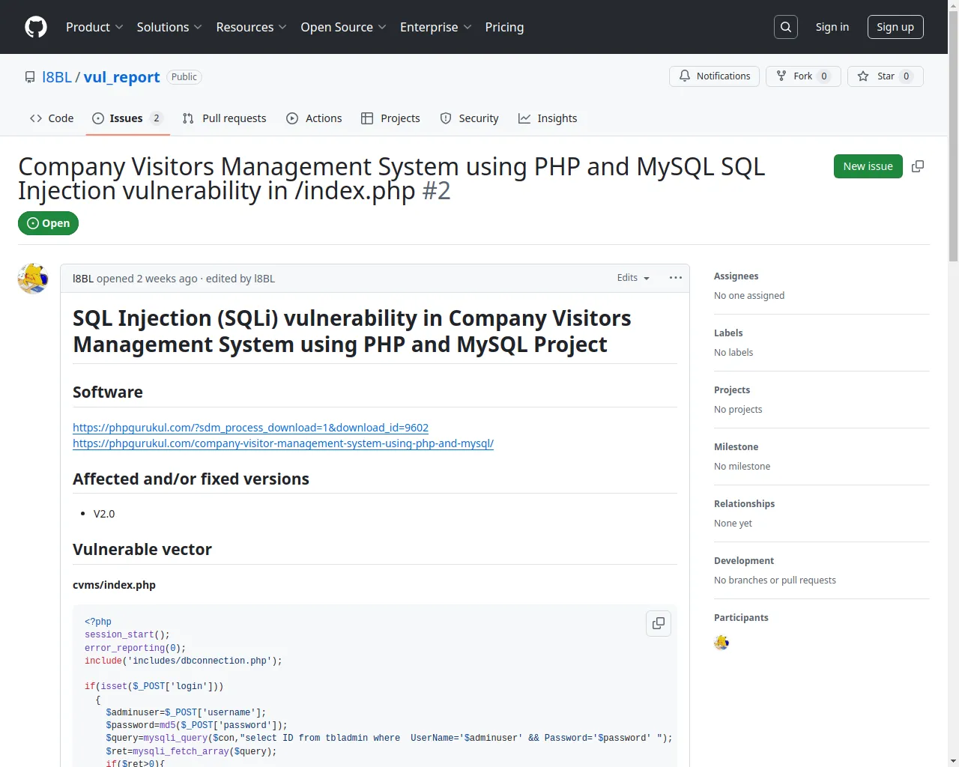959x767 pixels.
Task: Click the Notifications bell button
Action: [715, 76]
